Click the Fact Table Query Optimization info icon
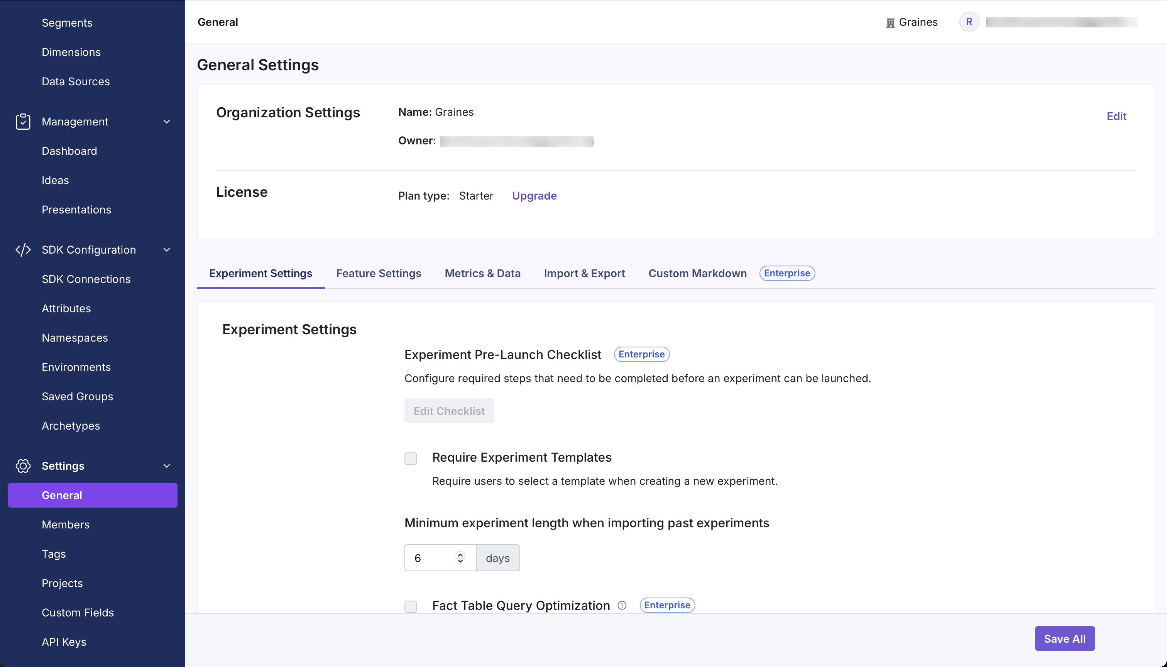The image size is (1167, 667). 622,605
